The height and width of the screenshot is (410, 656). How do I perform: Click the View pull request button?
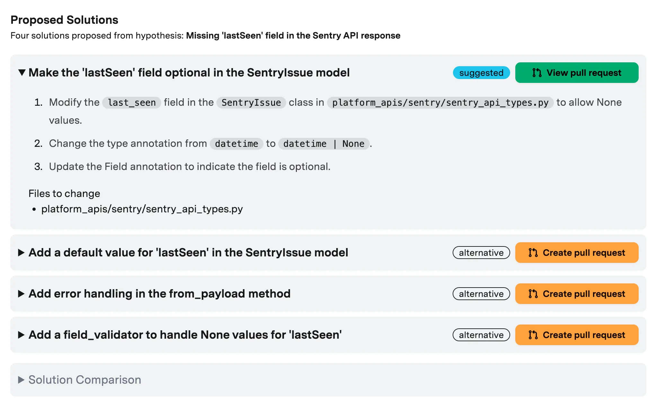pos(577,73)
